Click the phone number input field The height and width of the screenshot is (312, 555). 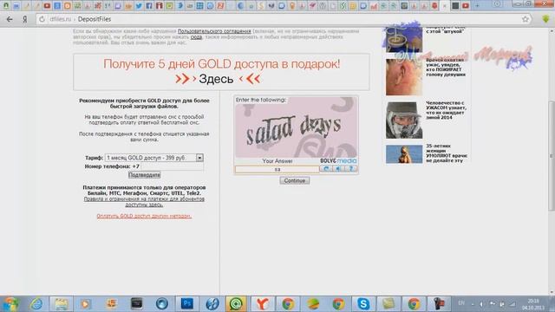tap(172, 166)
